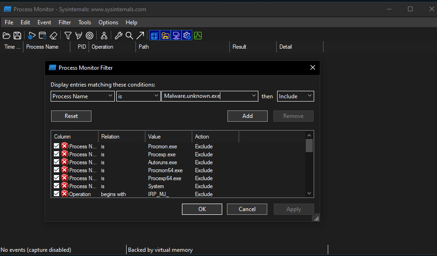Image resolution: width=437 pixels, height=256 pixels.
Task: Toggle Show Process and Thread Activity icon
Action: [x=187, y=36]
